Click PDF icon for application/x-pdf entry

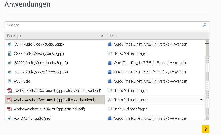click(10, 109)
